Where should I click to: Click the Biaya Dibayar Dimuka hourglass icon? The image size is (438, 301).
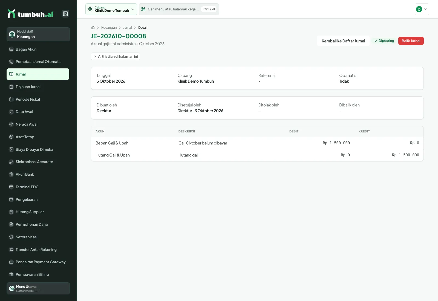click(11, 149)
